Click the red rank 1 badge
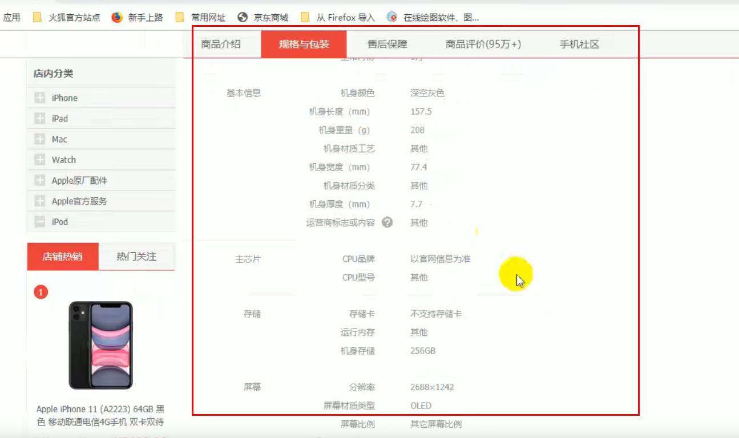739x438 pixels. [x=41, y=292]
